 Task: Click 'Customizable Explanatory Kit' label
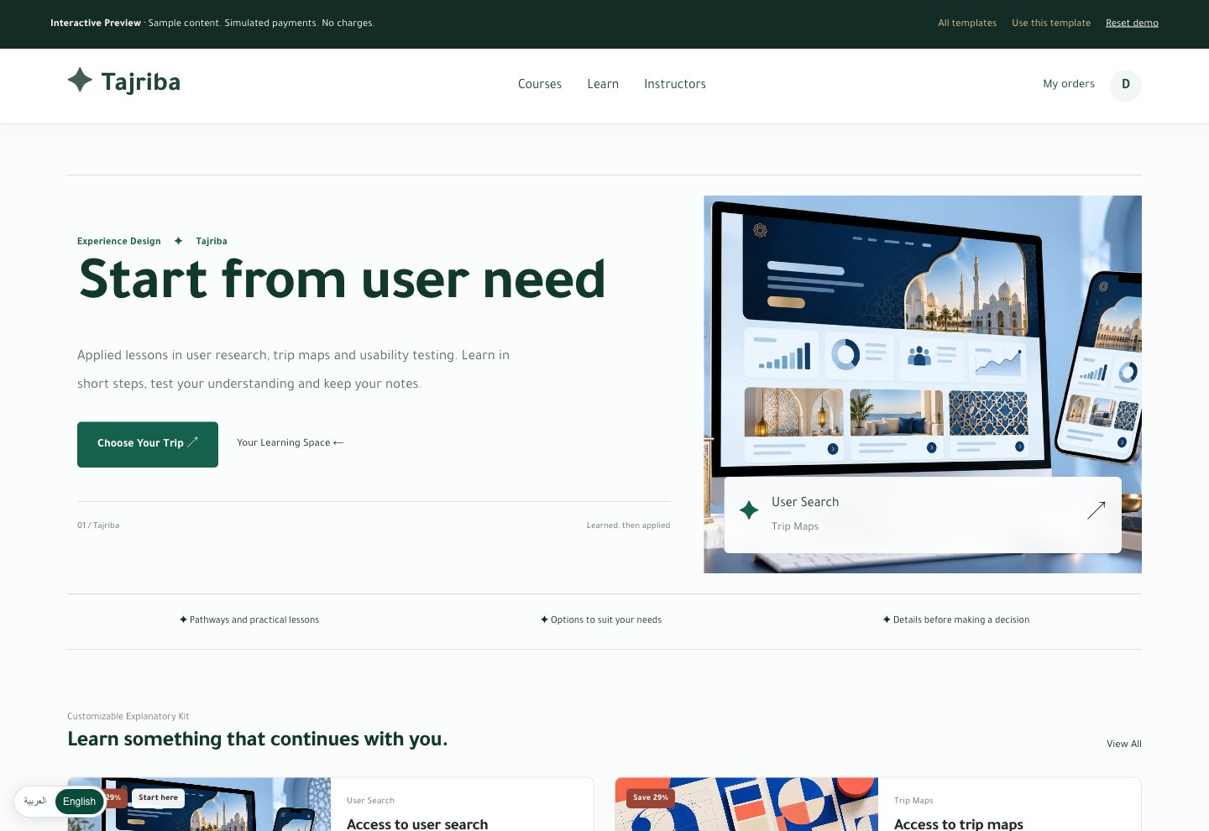coord(128,716)
